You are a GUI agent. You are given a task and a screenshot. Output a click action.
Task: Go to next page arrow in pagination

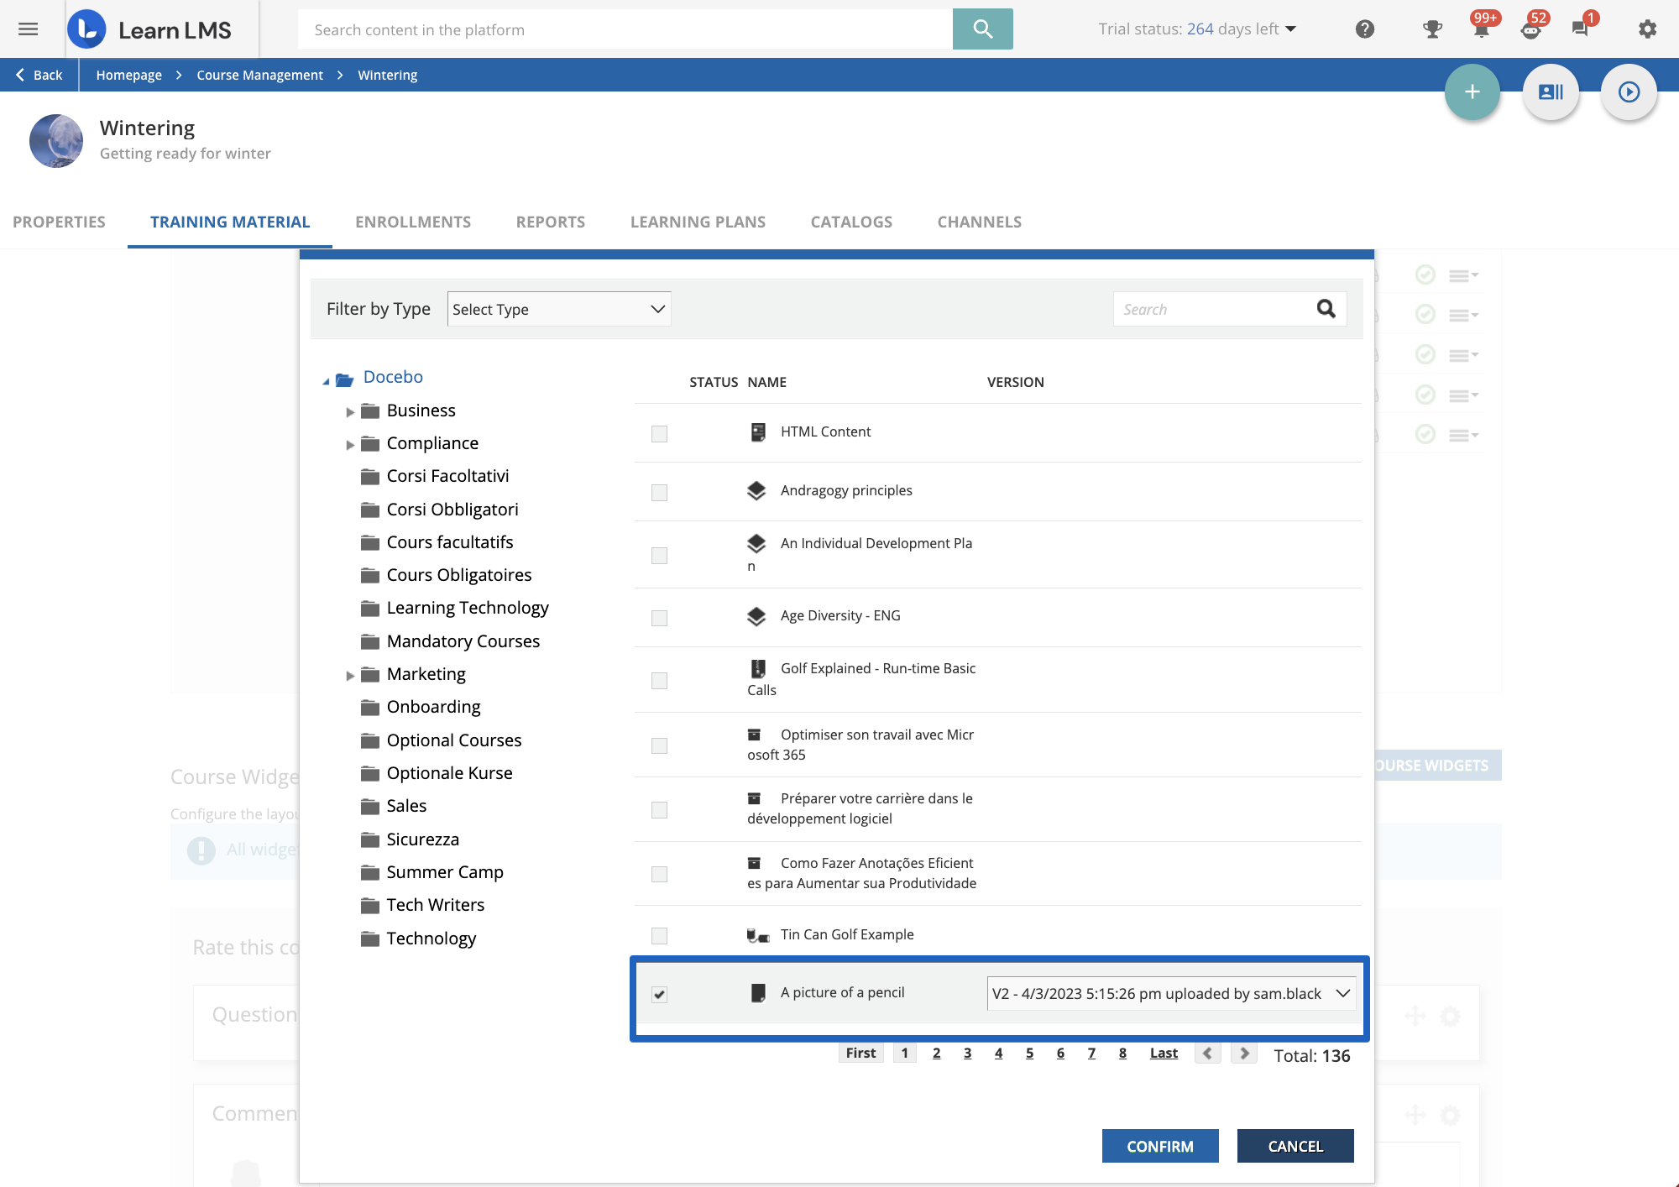1244,1053
